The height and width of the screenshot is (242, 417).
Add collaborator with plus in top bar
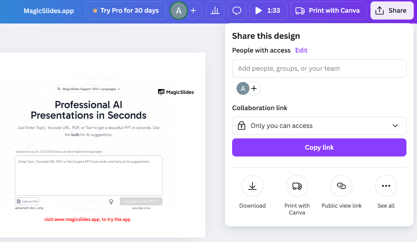click(194, 11)
